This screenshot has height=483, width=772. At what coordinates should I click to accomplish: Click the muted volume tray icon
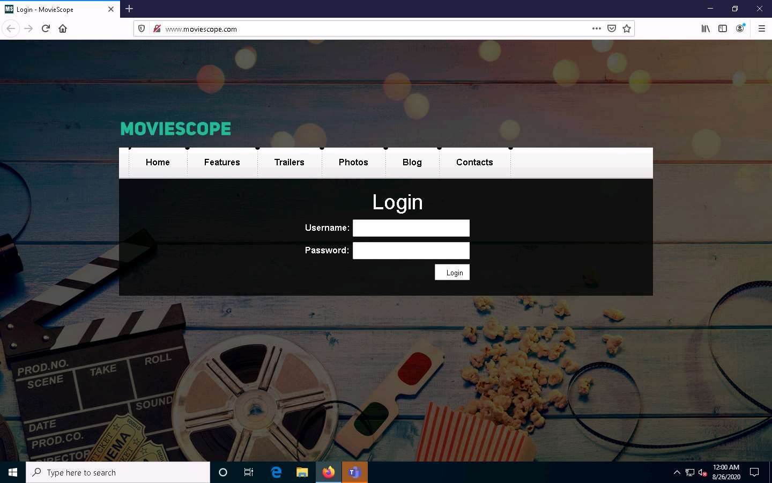tap(703, 473)
